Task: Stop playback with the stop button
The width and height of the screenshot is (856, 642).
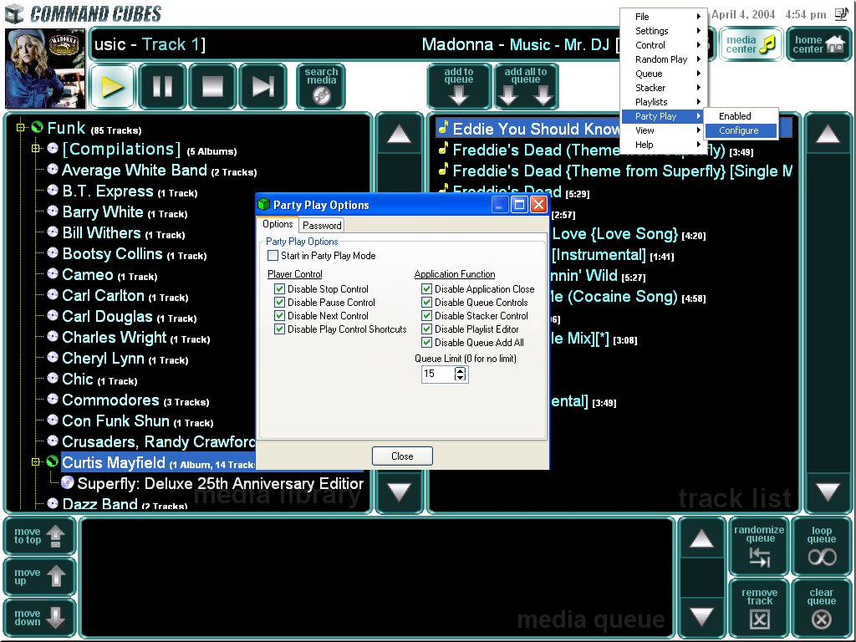Action: [x=212, y=87]
